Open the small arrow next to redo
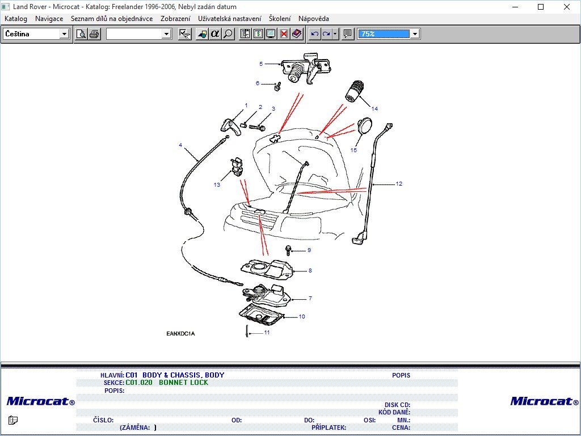Image resolution: width=581 pixels, height=436 pixels. coord(335,34)
